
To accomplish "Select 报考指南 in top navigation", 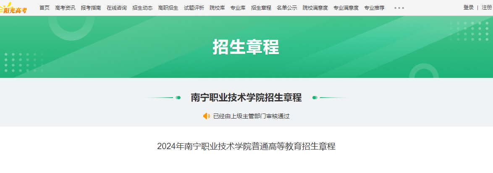I will (x=91, y=8).
